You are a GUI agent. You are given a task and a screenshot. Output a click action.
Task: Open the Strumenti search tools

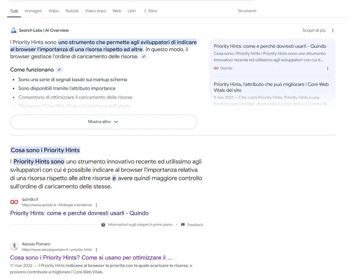(247, 11)
